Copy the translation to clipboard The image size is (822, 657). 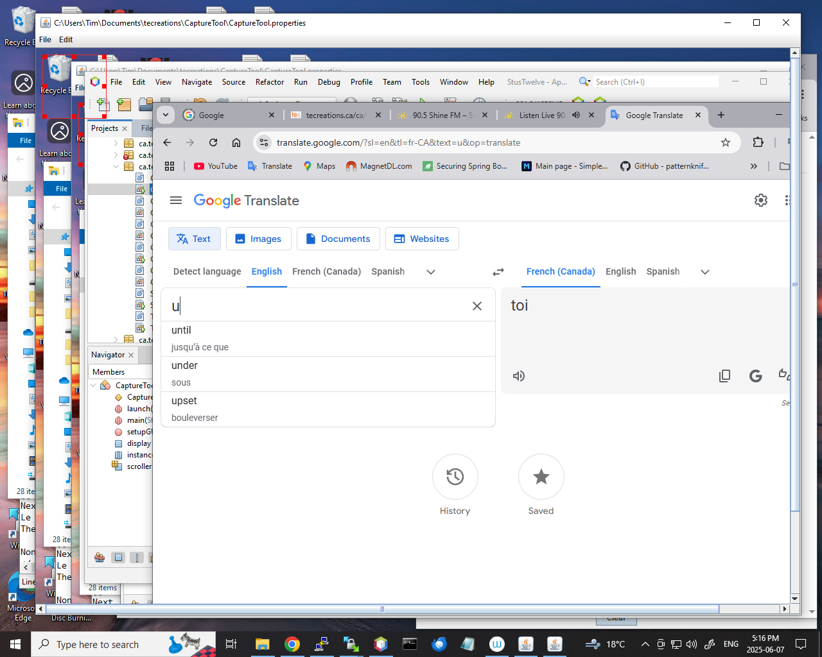pos(724,376)
